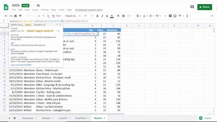The image size is (217, 122).
Task: Click the borders icon
Action: point(123,16)
